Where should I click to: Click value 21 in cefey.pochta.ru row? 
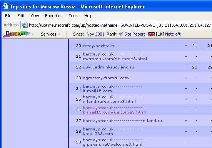click(195, 46)
